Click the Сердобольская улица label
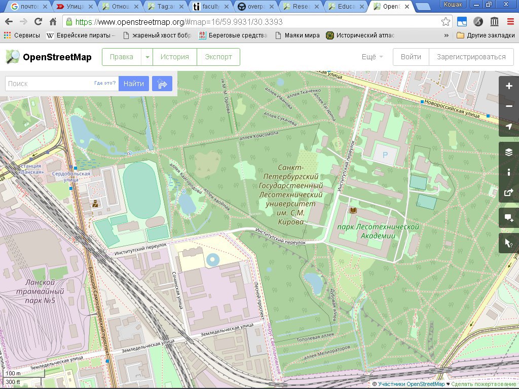The height and width of the screenshot is (389, 519). pyautogui.click(x=71, y=177)
